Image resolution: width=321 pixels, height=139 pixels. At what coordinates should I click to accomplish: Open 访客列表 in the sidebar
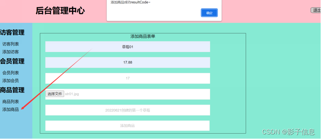click(11, 44)
